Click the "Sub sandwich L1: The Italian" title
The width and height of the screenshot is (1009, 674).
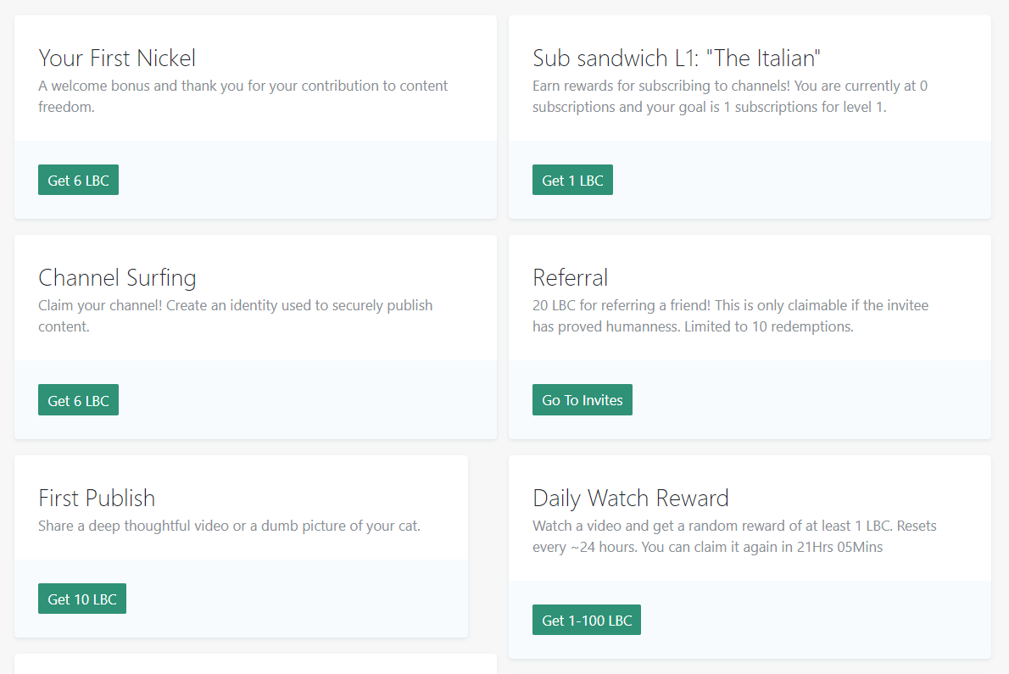pos(676,58)
